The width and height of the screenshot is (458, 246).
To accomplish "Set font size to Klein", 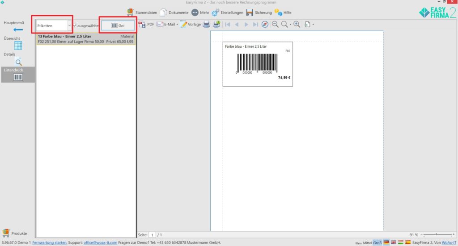I will [x=358, y=243].
